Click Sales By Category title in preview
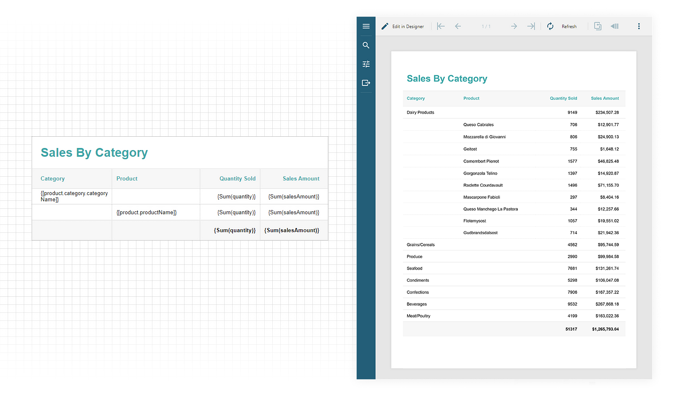This screenshot has height=396, width=689. click(x=447, y=79)
